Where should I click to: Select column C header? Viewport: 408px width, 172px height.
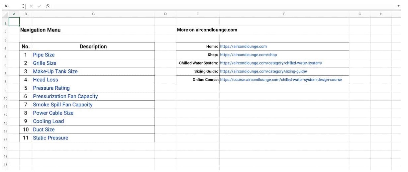pos(93,14)
